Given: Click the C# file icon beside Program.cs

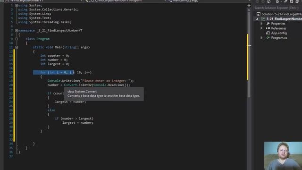Looking at the screenshot, I should (268, 38).
